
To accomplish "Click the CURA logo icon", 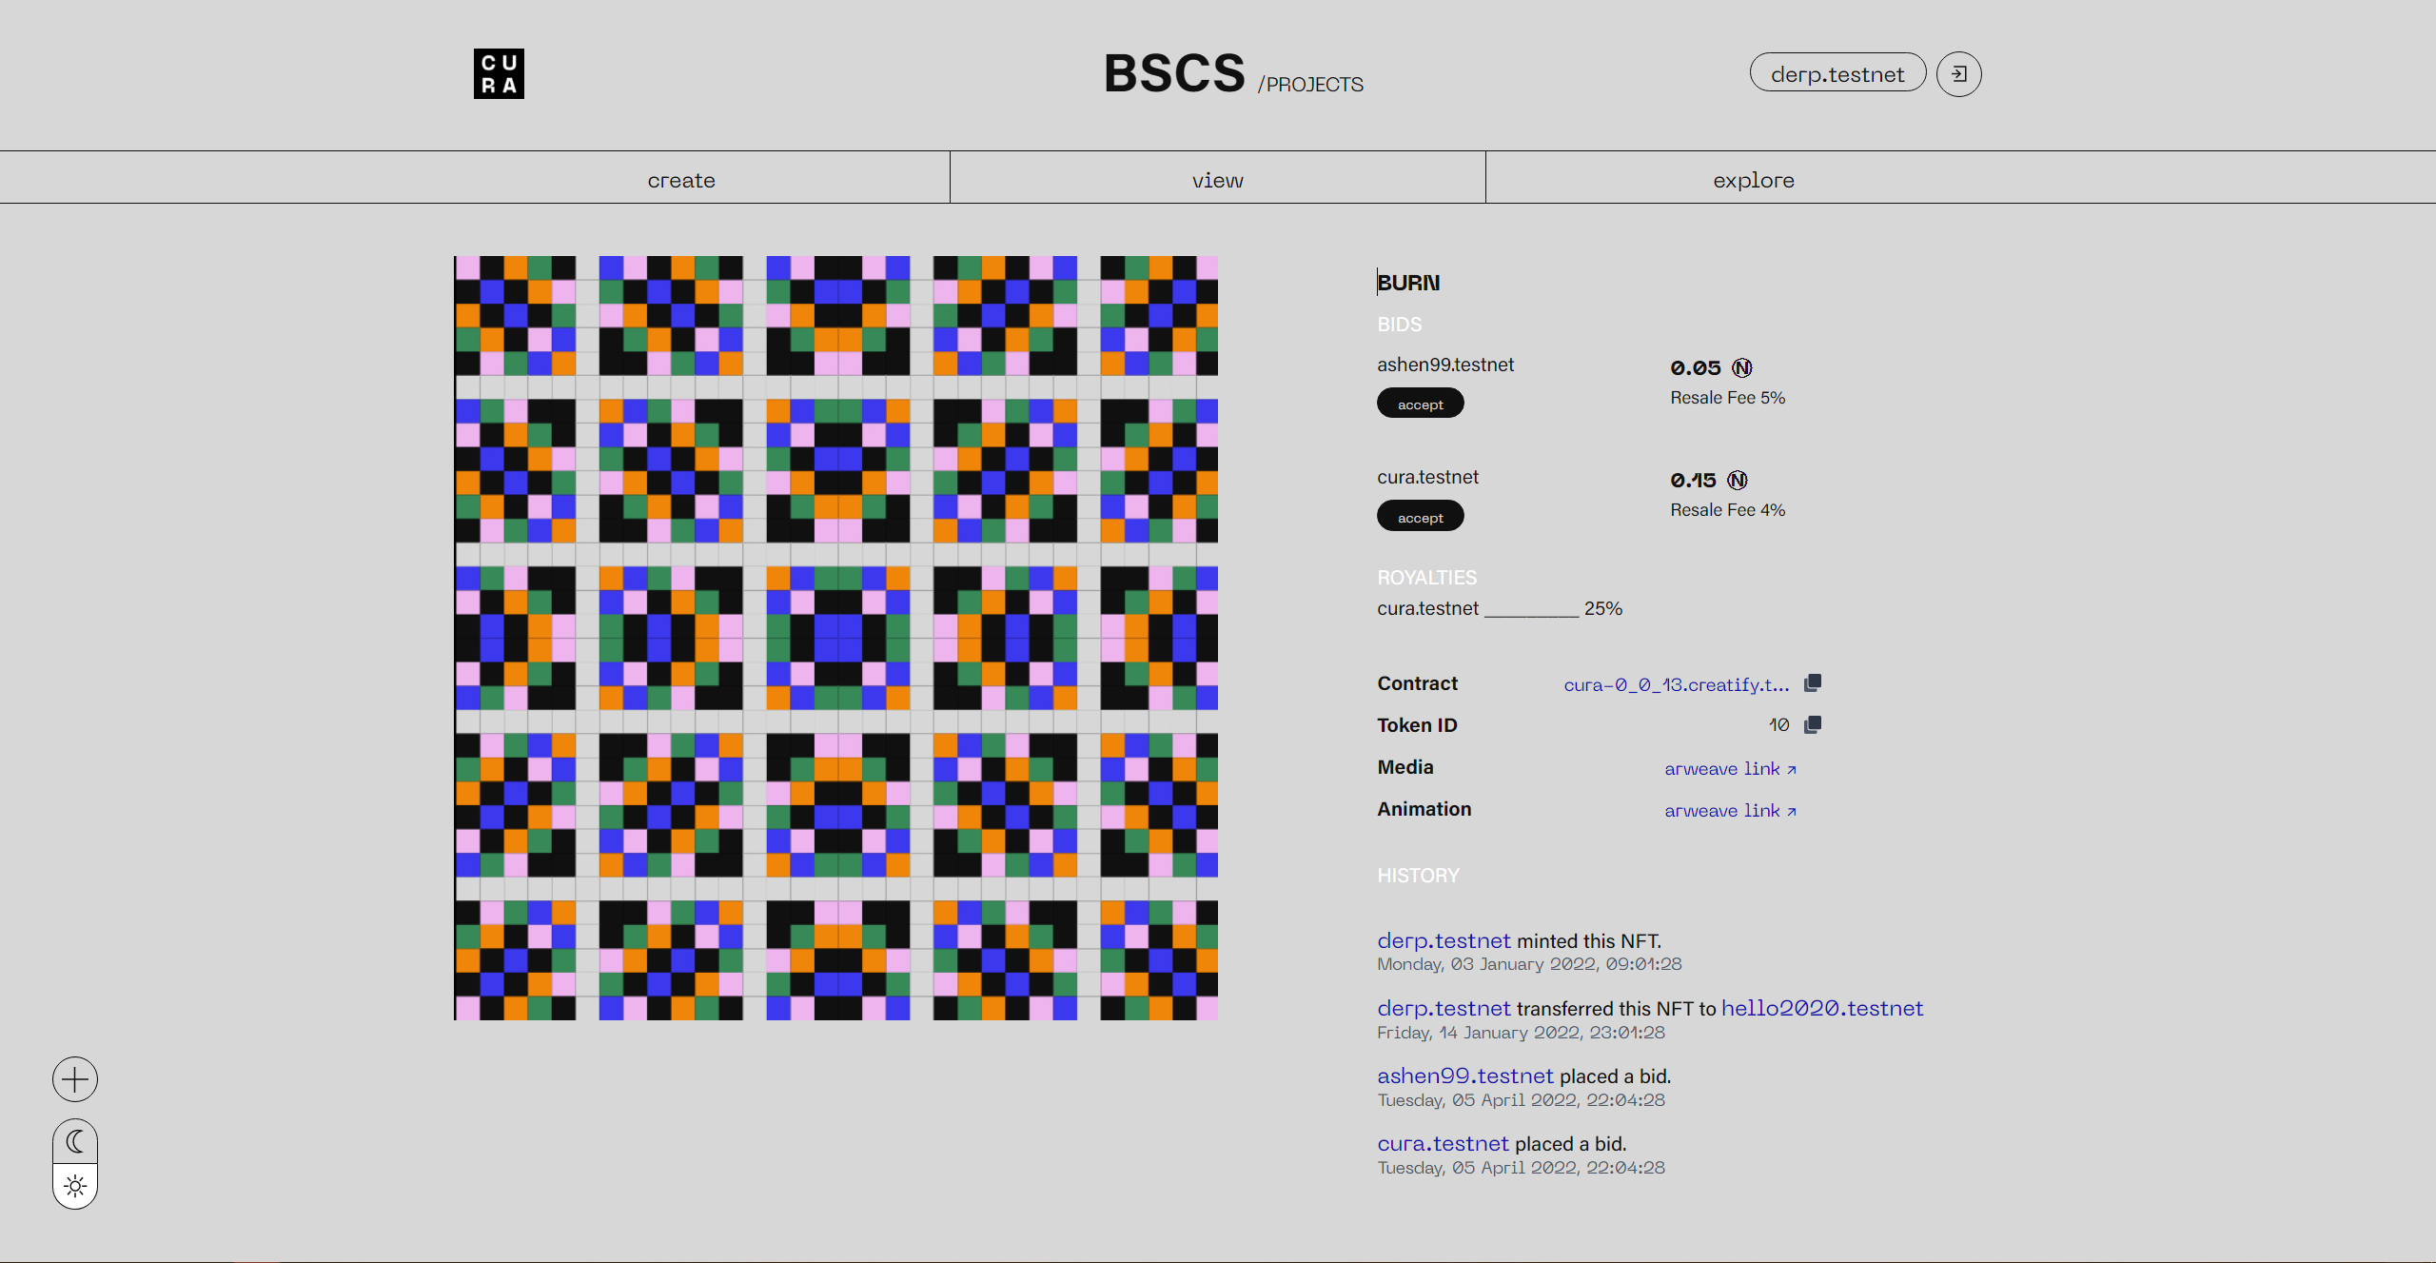I will [x=499, y=74].
